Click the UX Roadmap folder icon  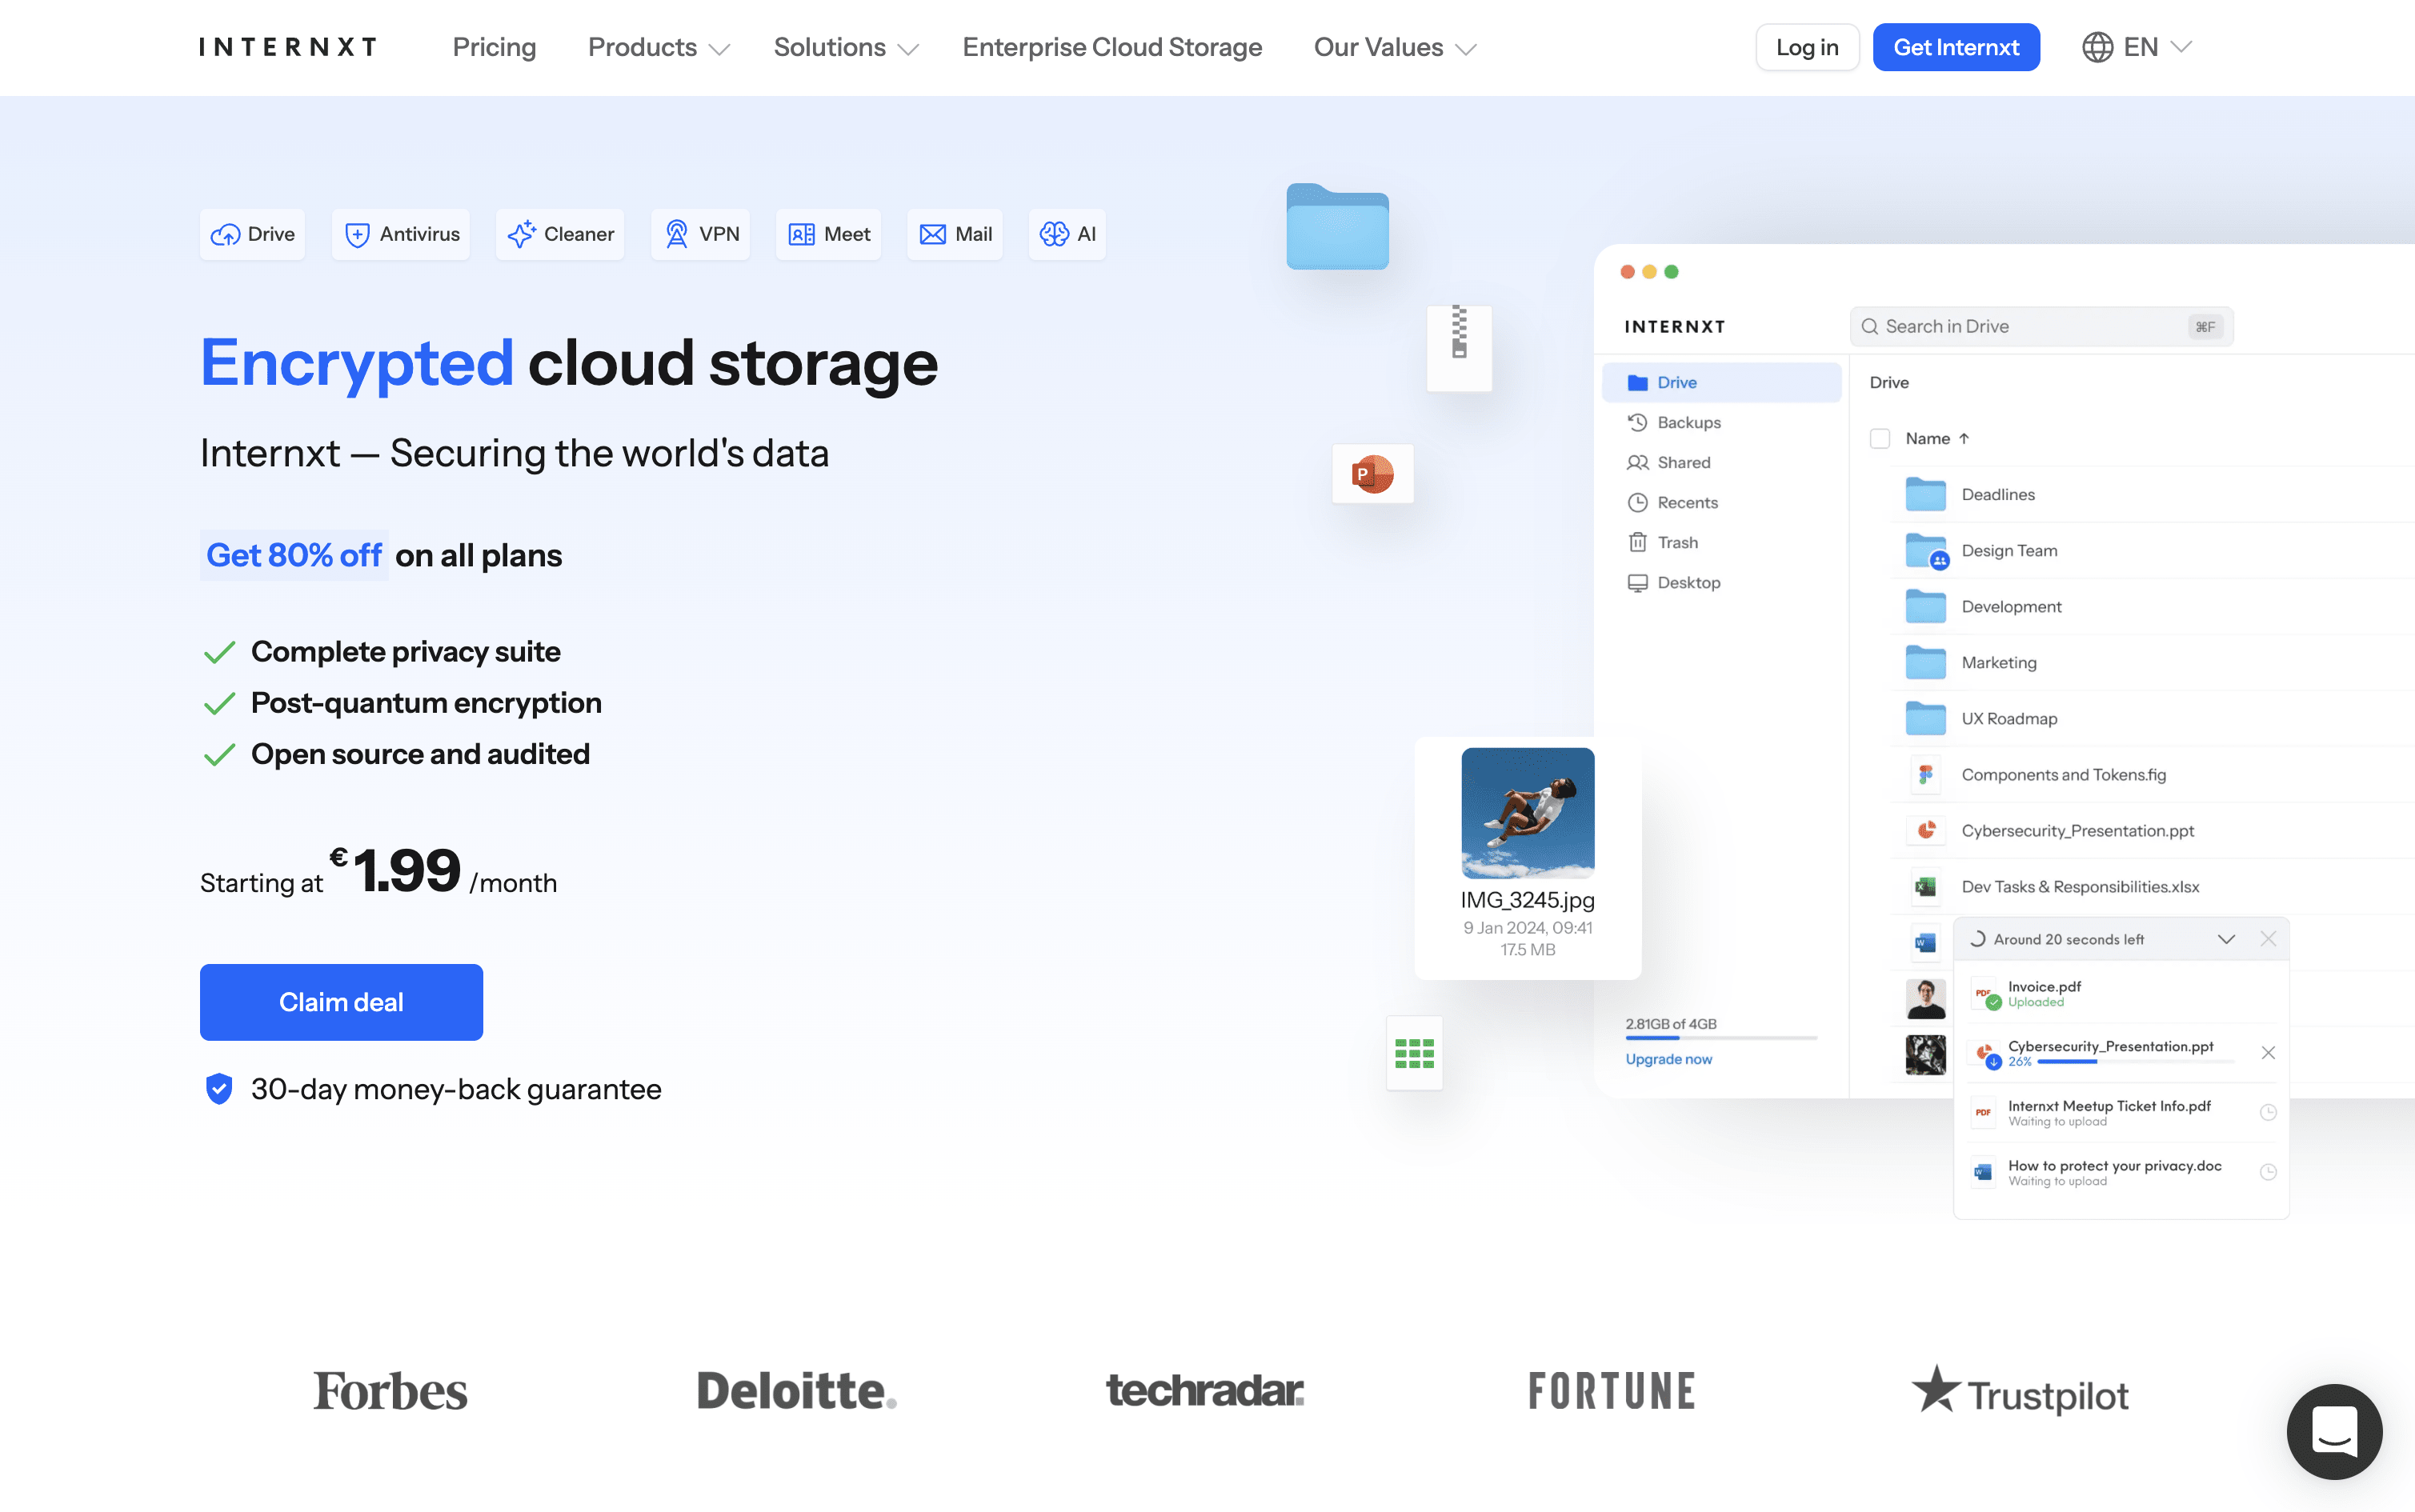[x=1925, y=718]
